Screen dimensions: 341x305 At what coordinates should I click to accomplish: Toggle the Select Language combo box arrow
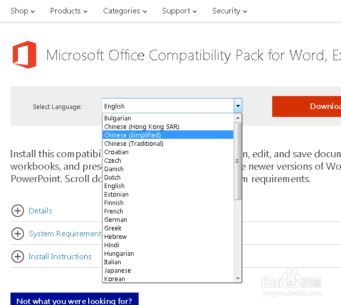coord(238,106)
